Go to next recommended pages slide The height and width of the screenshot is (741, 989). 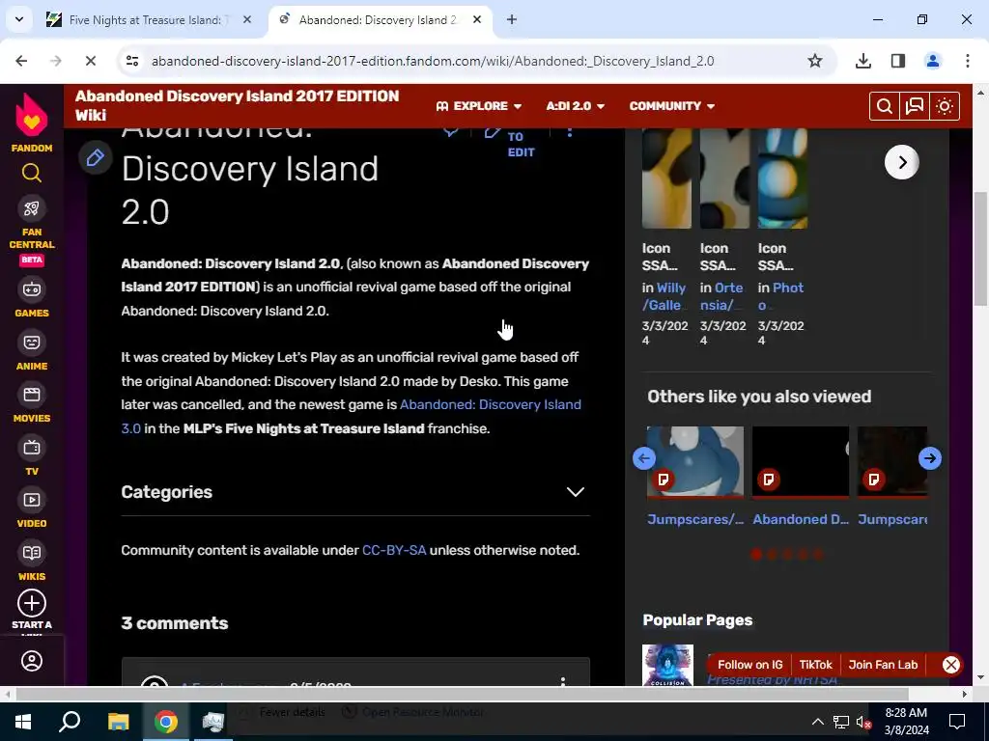930,458
